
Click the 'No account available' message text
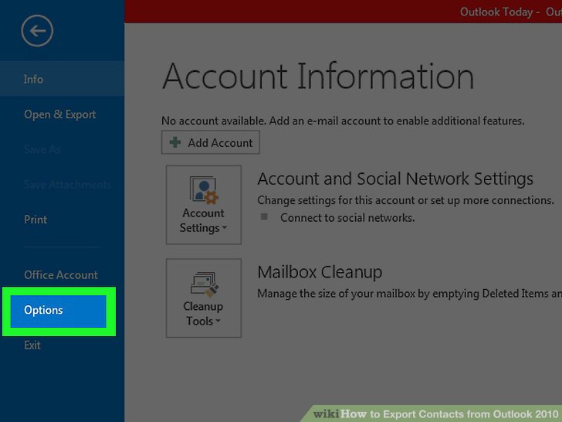click(343, 121)
